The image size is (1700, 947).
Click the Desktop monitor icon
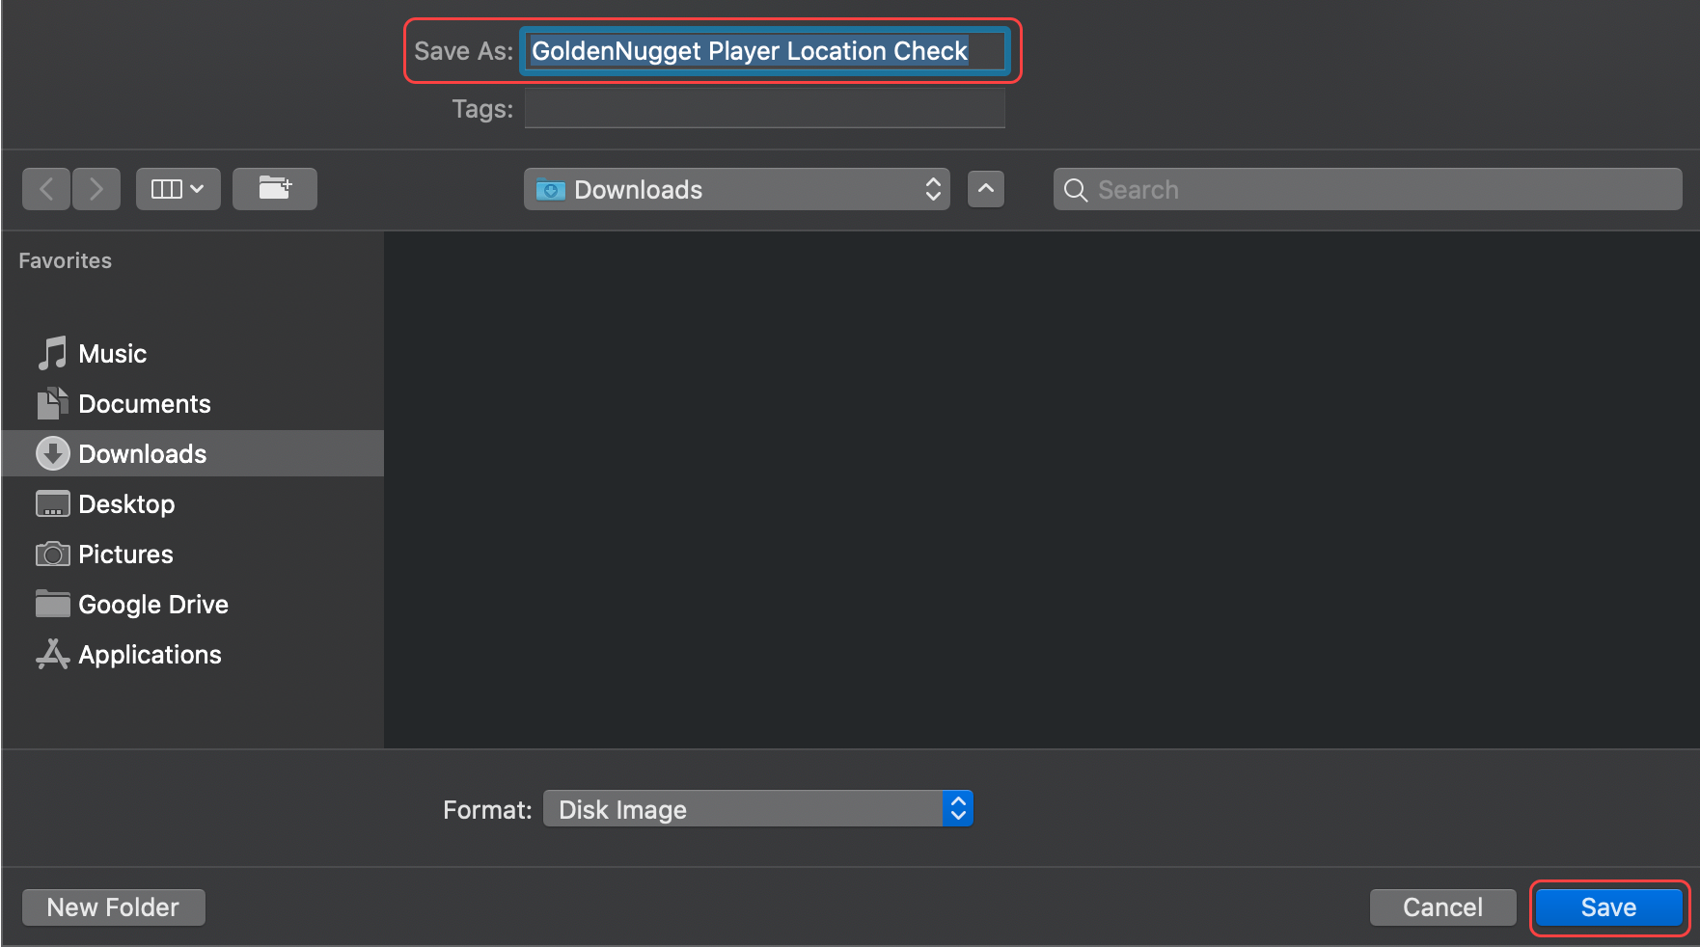click(x=53, y=503)
